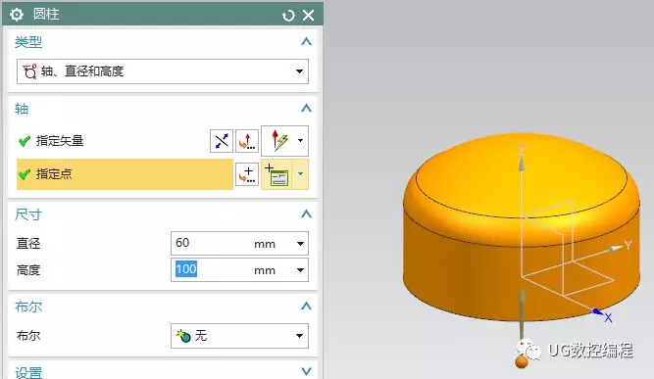Close the Cylinder dialog

tap(308, 16)
